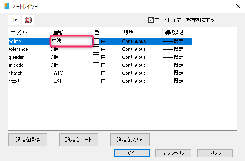Click the Continuous linetype for qleader

point(134,57)
